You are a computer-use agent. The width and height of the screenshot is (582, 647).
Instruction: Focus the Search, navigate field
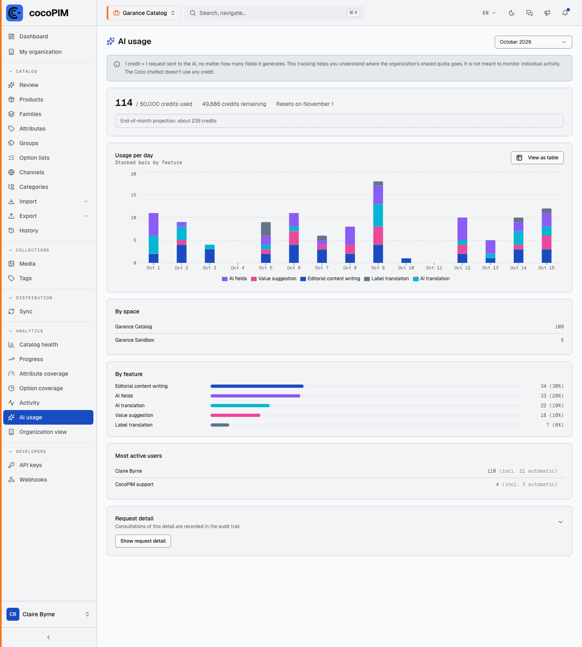pos(275,13)
